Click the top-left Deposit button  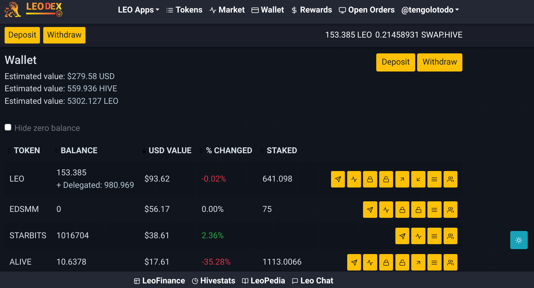[22, 35]
